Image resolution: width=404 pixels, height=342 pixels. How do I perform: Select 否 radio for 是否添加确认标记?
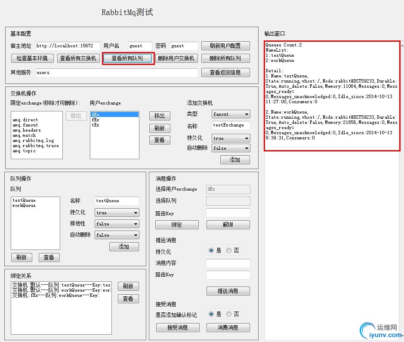229,314
